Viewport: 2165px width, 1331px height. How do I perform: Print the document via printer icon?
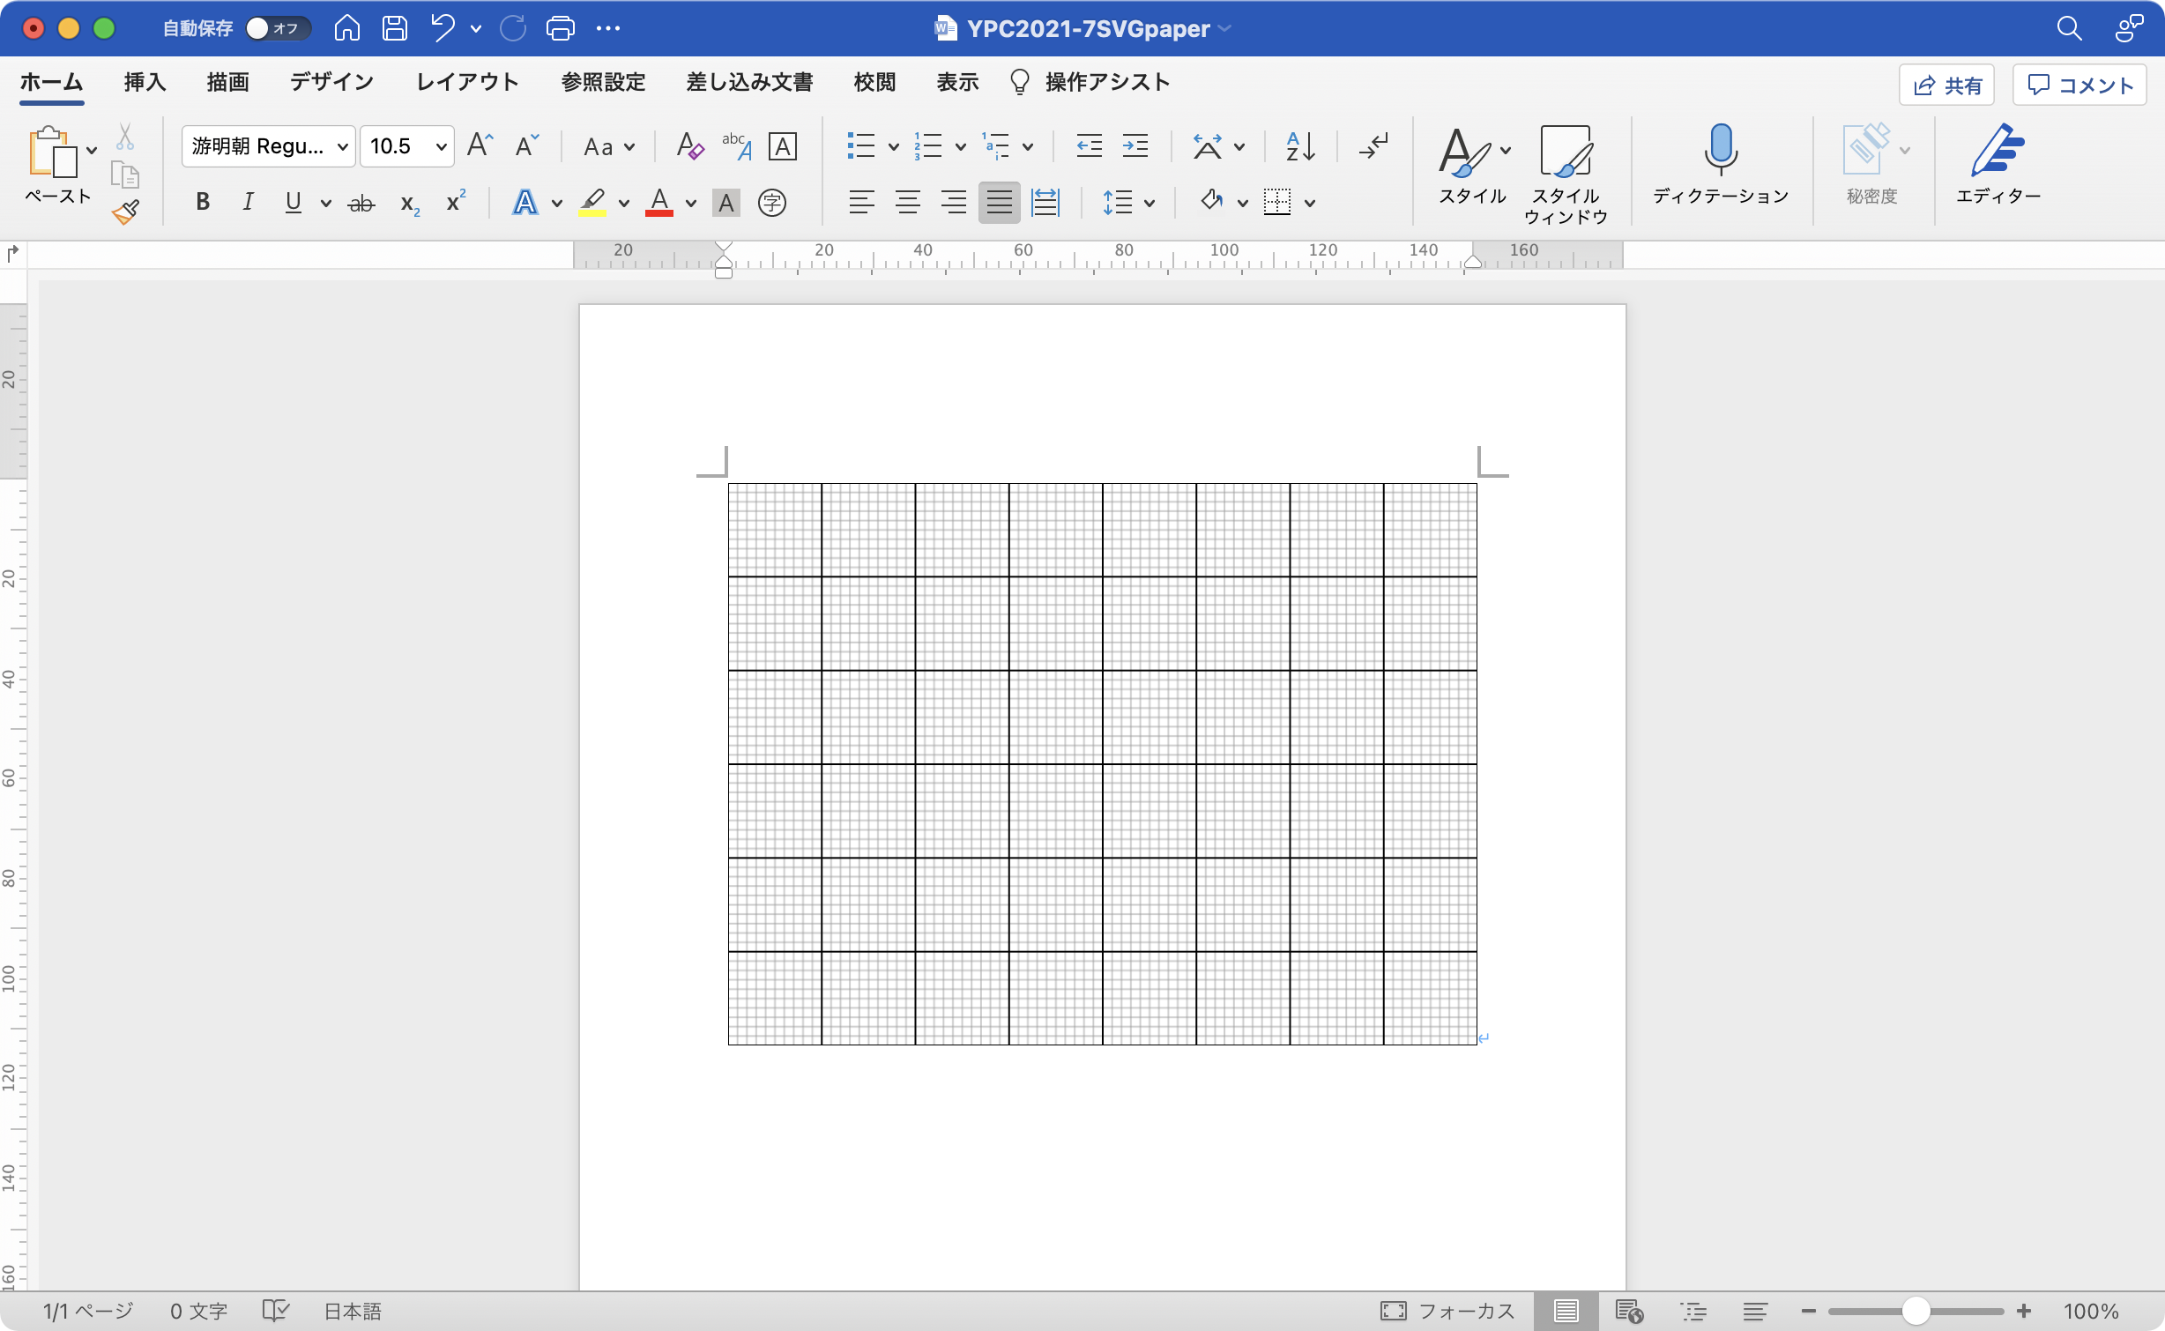click(560, 28)
